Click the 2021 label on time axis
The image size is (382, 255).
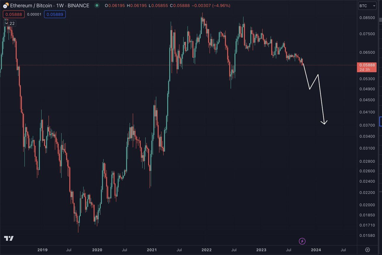pyautogui.click(x=152, y=250)
